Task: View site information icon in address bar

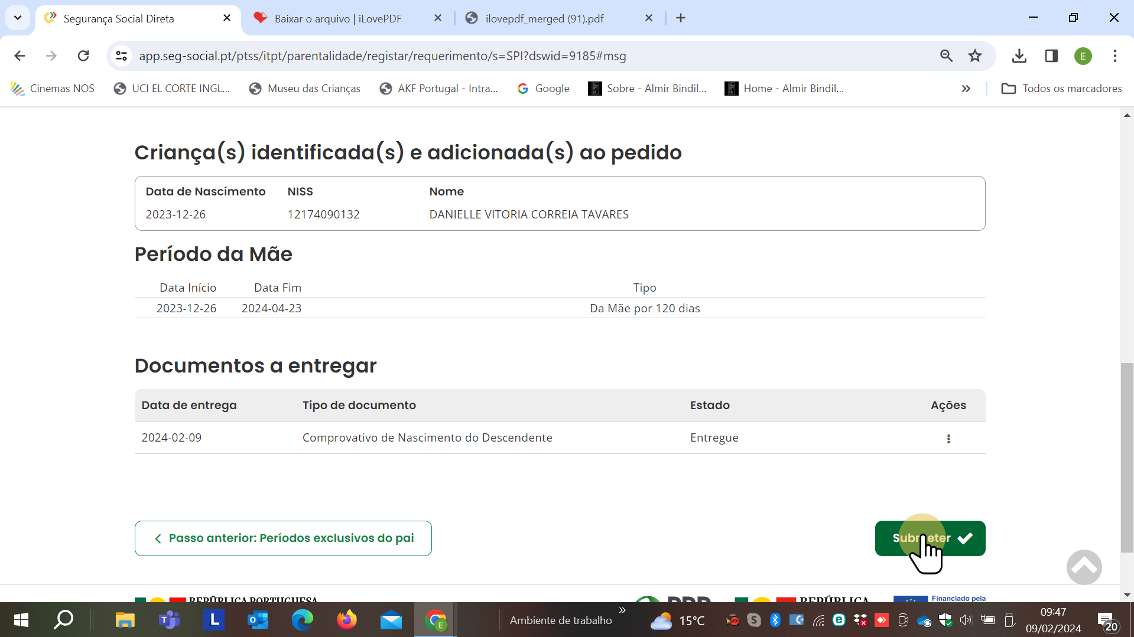Action: 121,56
